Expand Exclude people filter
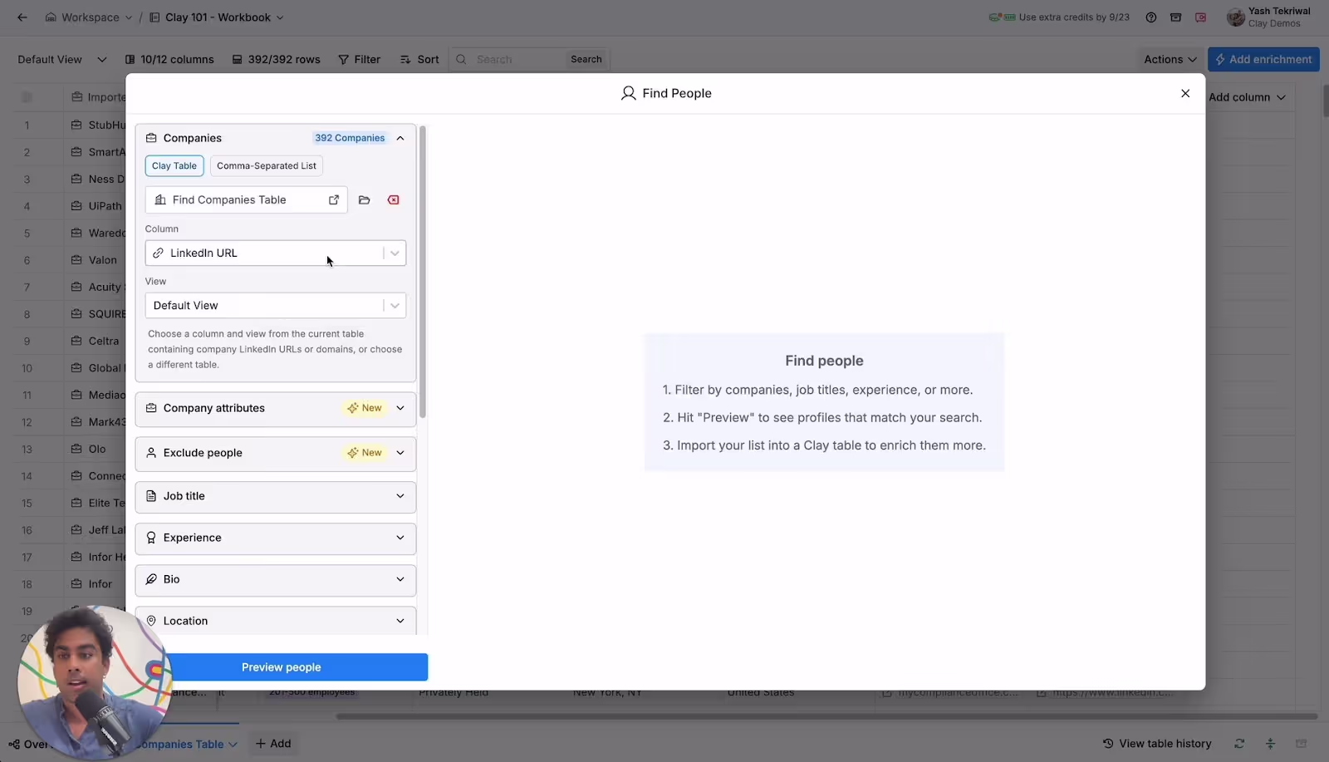 (276, 454)
